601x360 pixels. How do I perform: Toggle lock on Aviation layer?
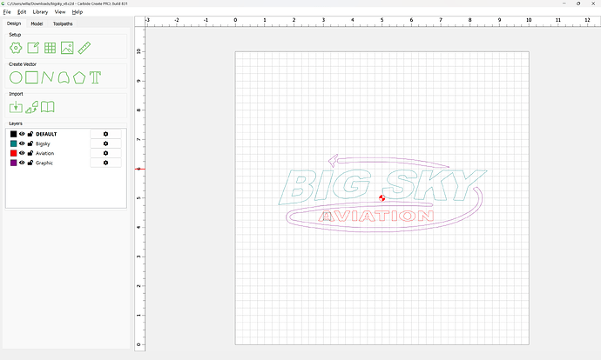click(x=30, y=153)
